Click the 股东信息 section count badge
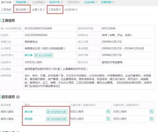158x132 pixels. (x=18, y=97)
